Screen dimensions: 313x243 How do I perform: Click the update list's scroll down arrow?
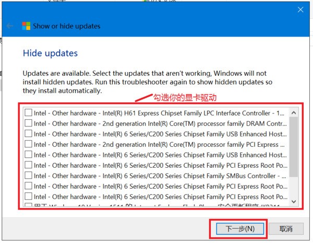pos(294,201)
